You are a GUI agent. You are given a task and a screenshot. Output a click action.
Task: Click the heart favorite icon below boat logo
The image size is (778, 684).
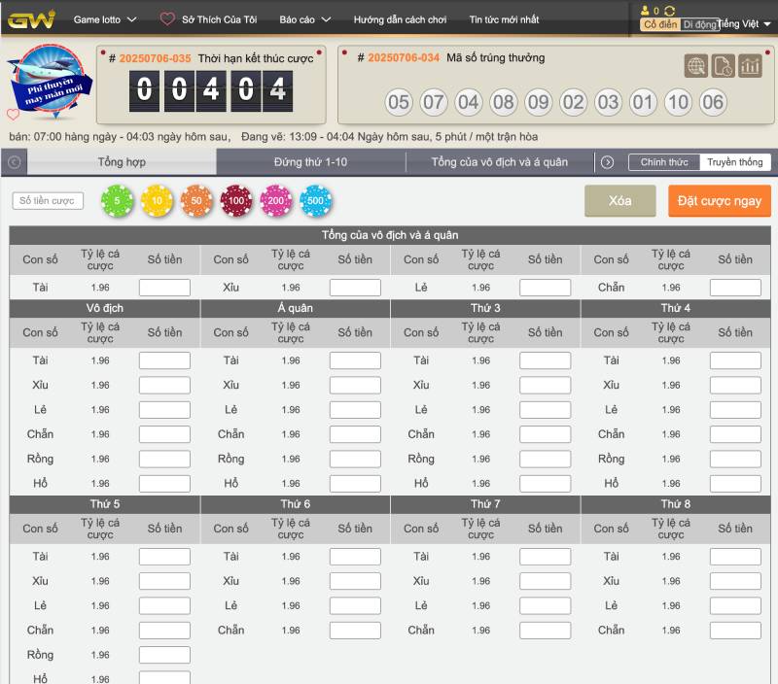tap(13, 115)
